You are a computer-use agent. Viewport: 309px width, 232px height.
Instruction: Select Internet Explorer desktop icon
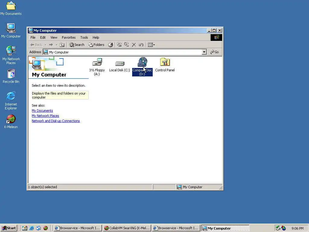point(11,100)
